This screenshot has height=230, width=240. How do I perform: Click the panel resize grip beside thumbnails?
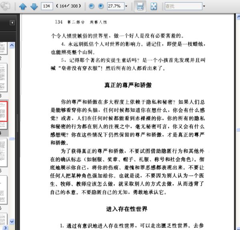point(18,123)
